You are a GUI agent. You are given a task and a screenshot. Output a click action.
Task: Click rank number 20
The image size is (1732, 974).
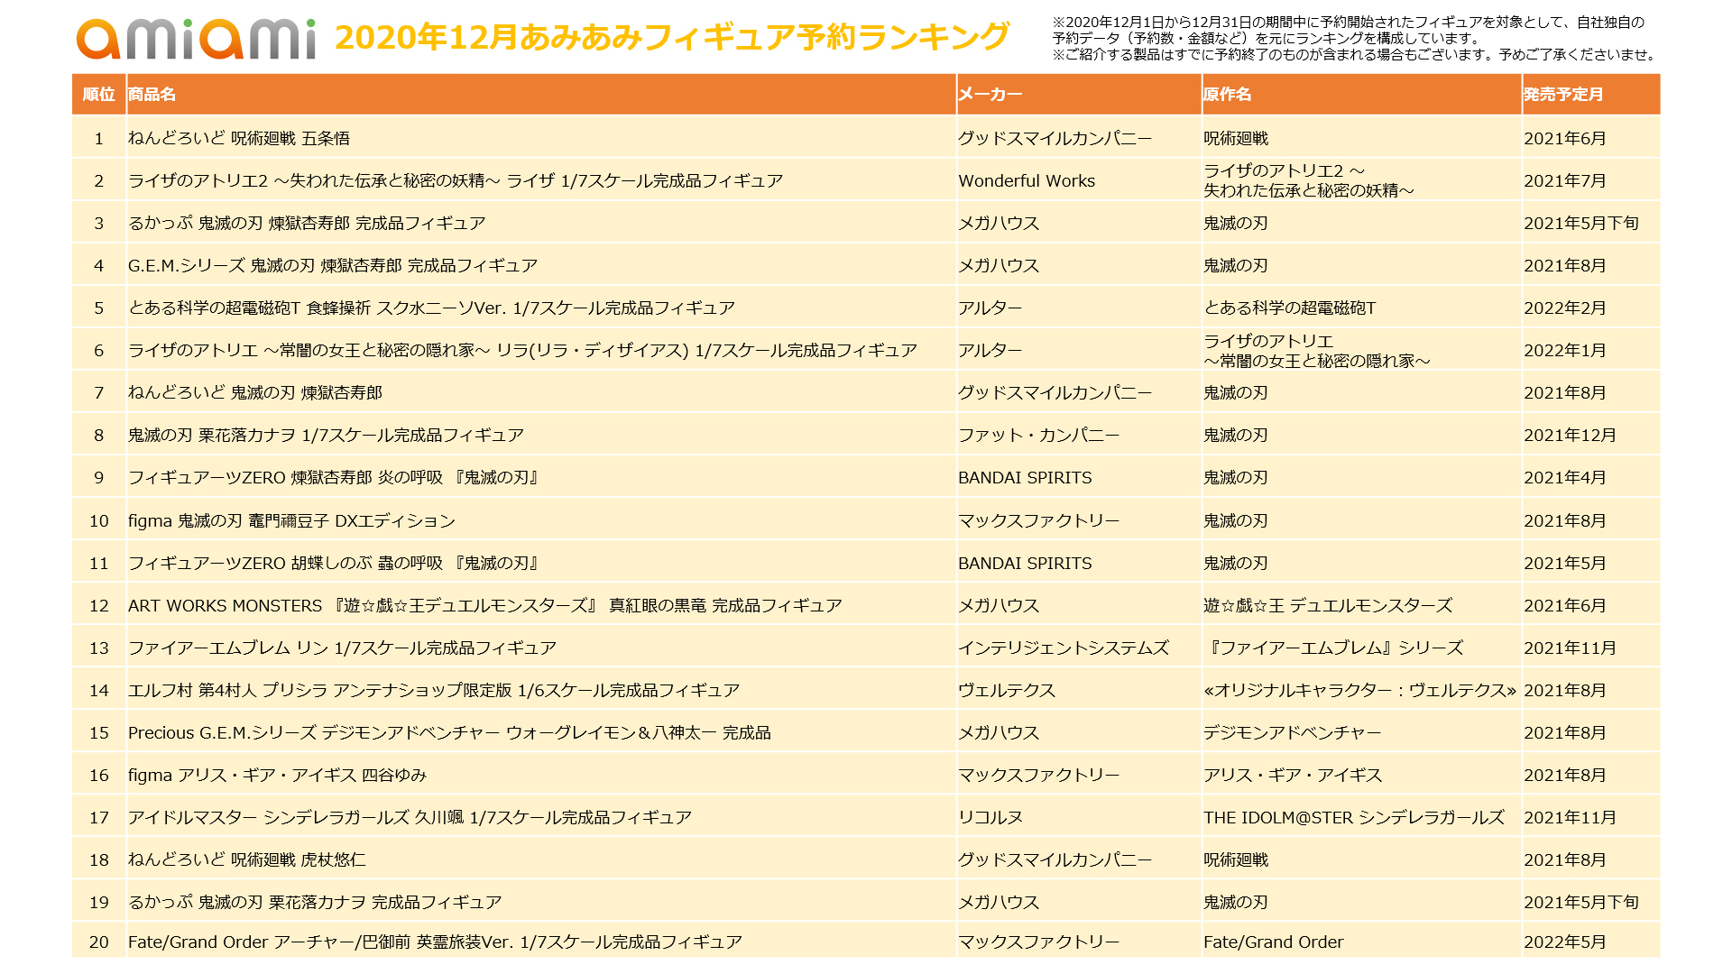pos(99,942)
